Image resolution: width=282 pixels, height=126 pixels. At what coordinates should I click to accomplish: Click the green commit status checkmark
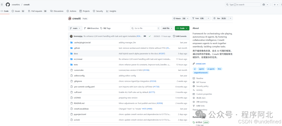(x=150, y=36)
